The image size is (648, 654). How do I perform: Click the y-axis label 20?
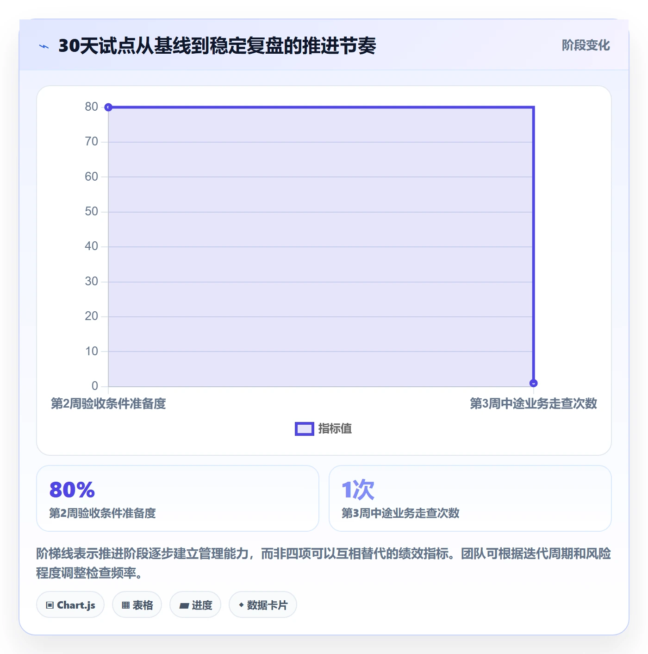[91, 316]
